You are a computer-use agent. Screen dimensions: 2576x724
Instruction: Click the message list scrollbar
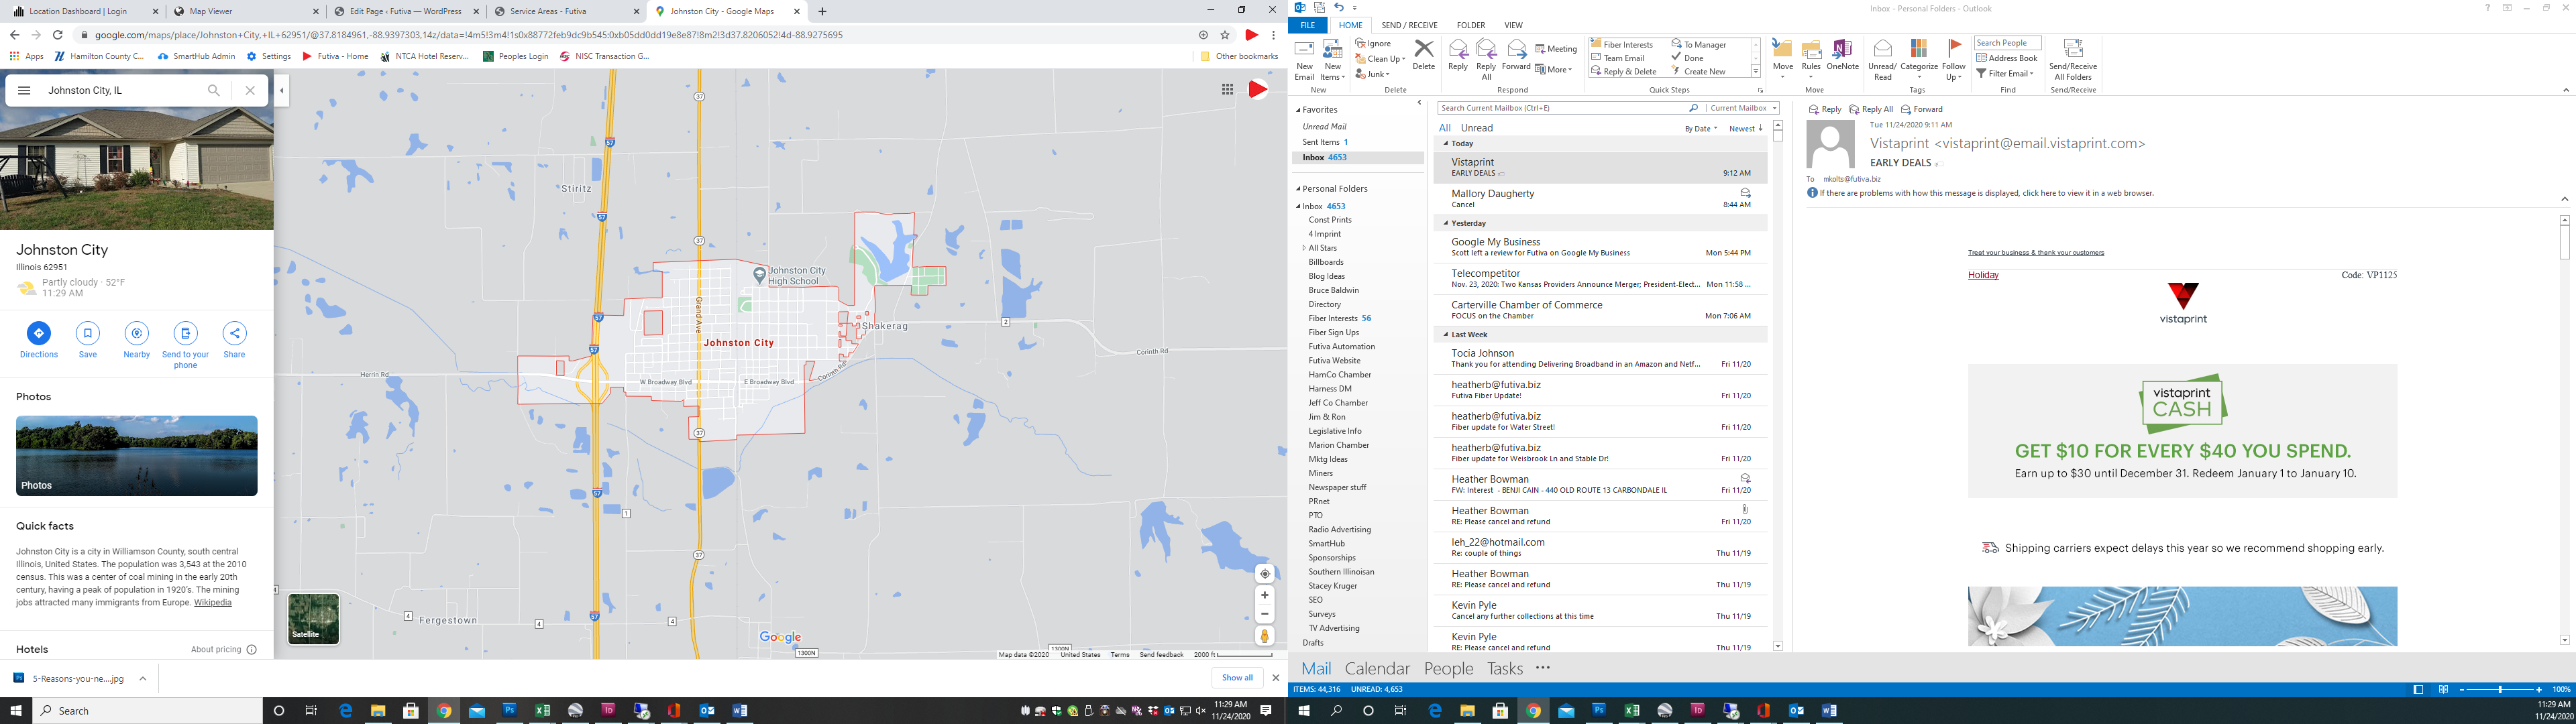[x=1777, y=386]
